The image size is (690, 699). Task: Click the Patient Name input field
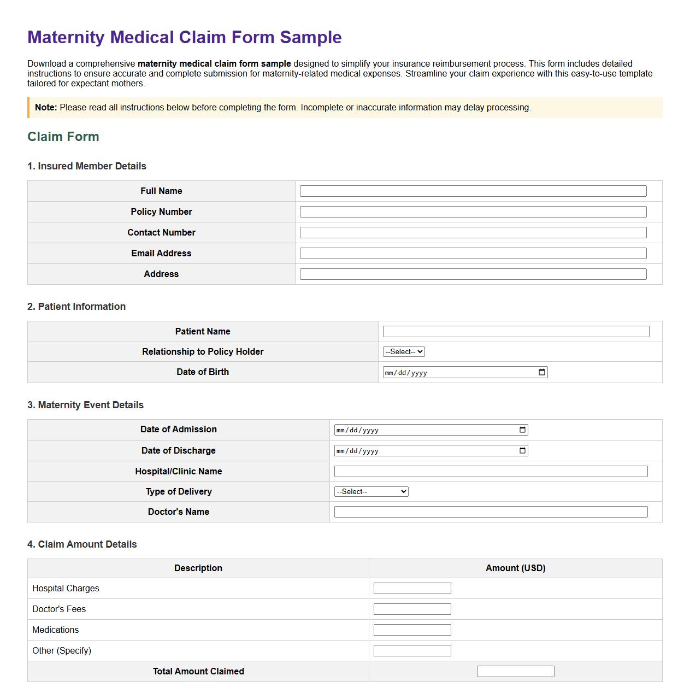coord(516,331)
